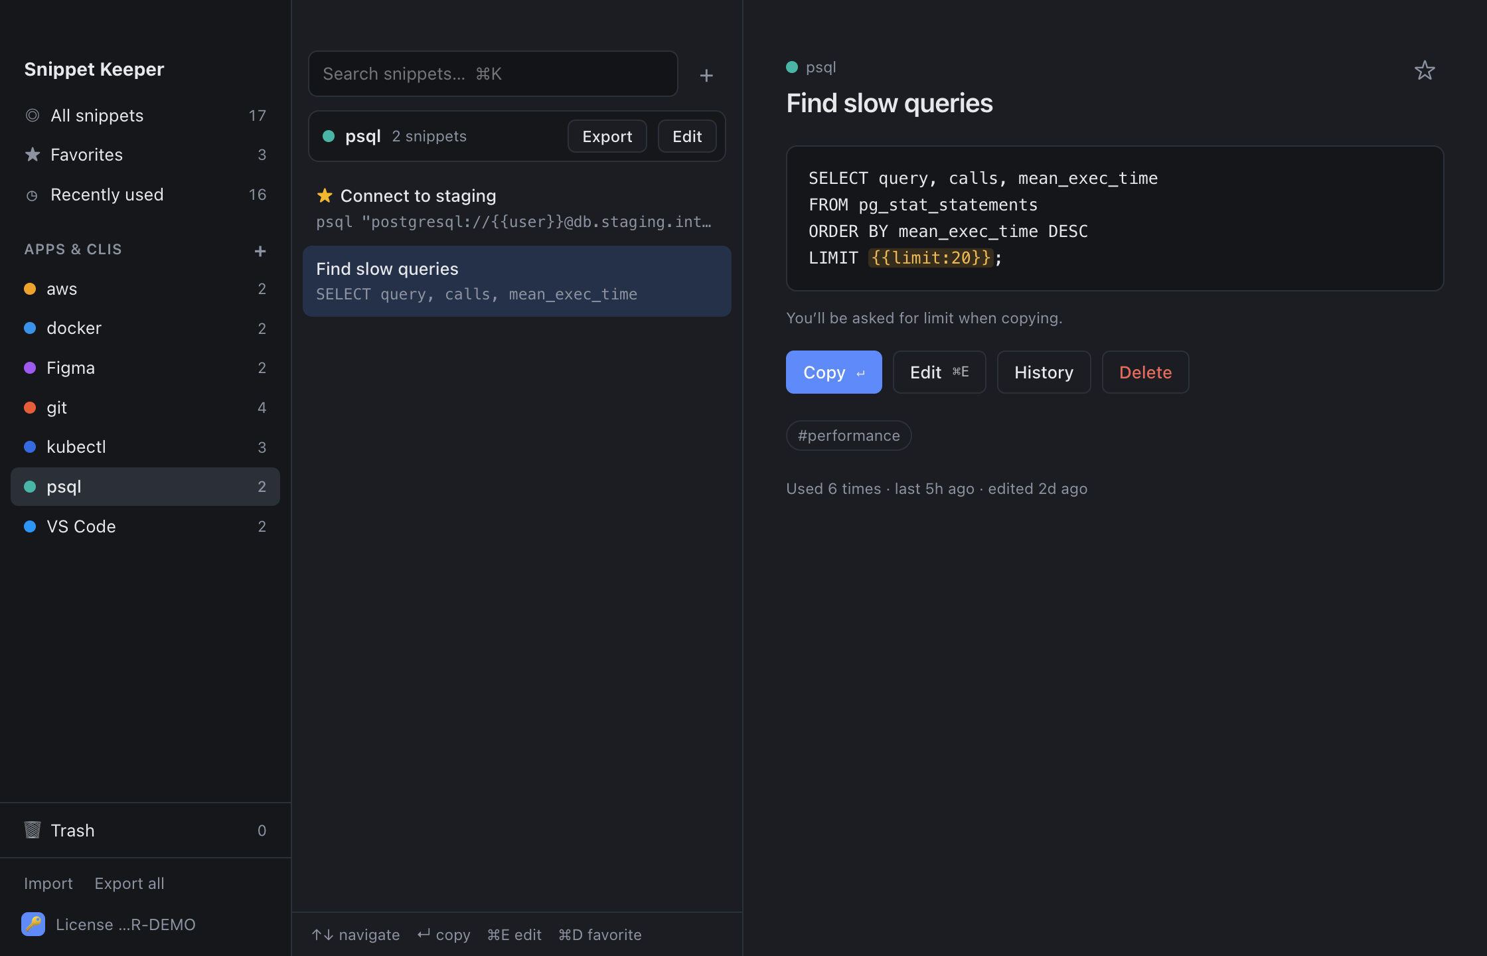Select the docker app in sidebar

tap(145, 328)
